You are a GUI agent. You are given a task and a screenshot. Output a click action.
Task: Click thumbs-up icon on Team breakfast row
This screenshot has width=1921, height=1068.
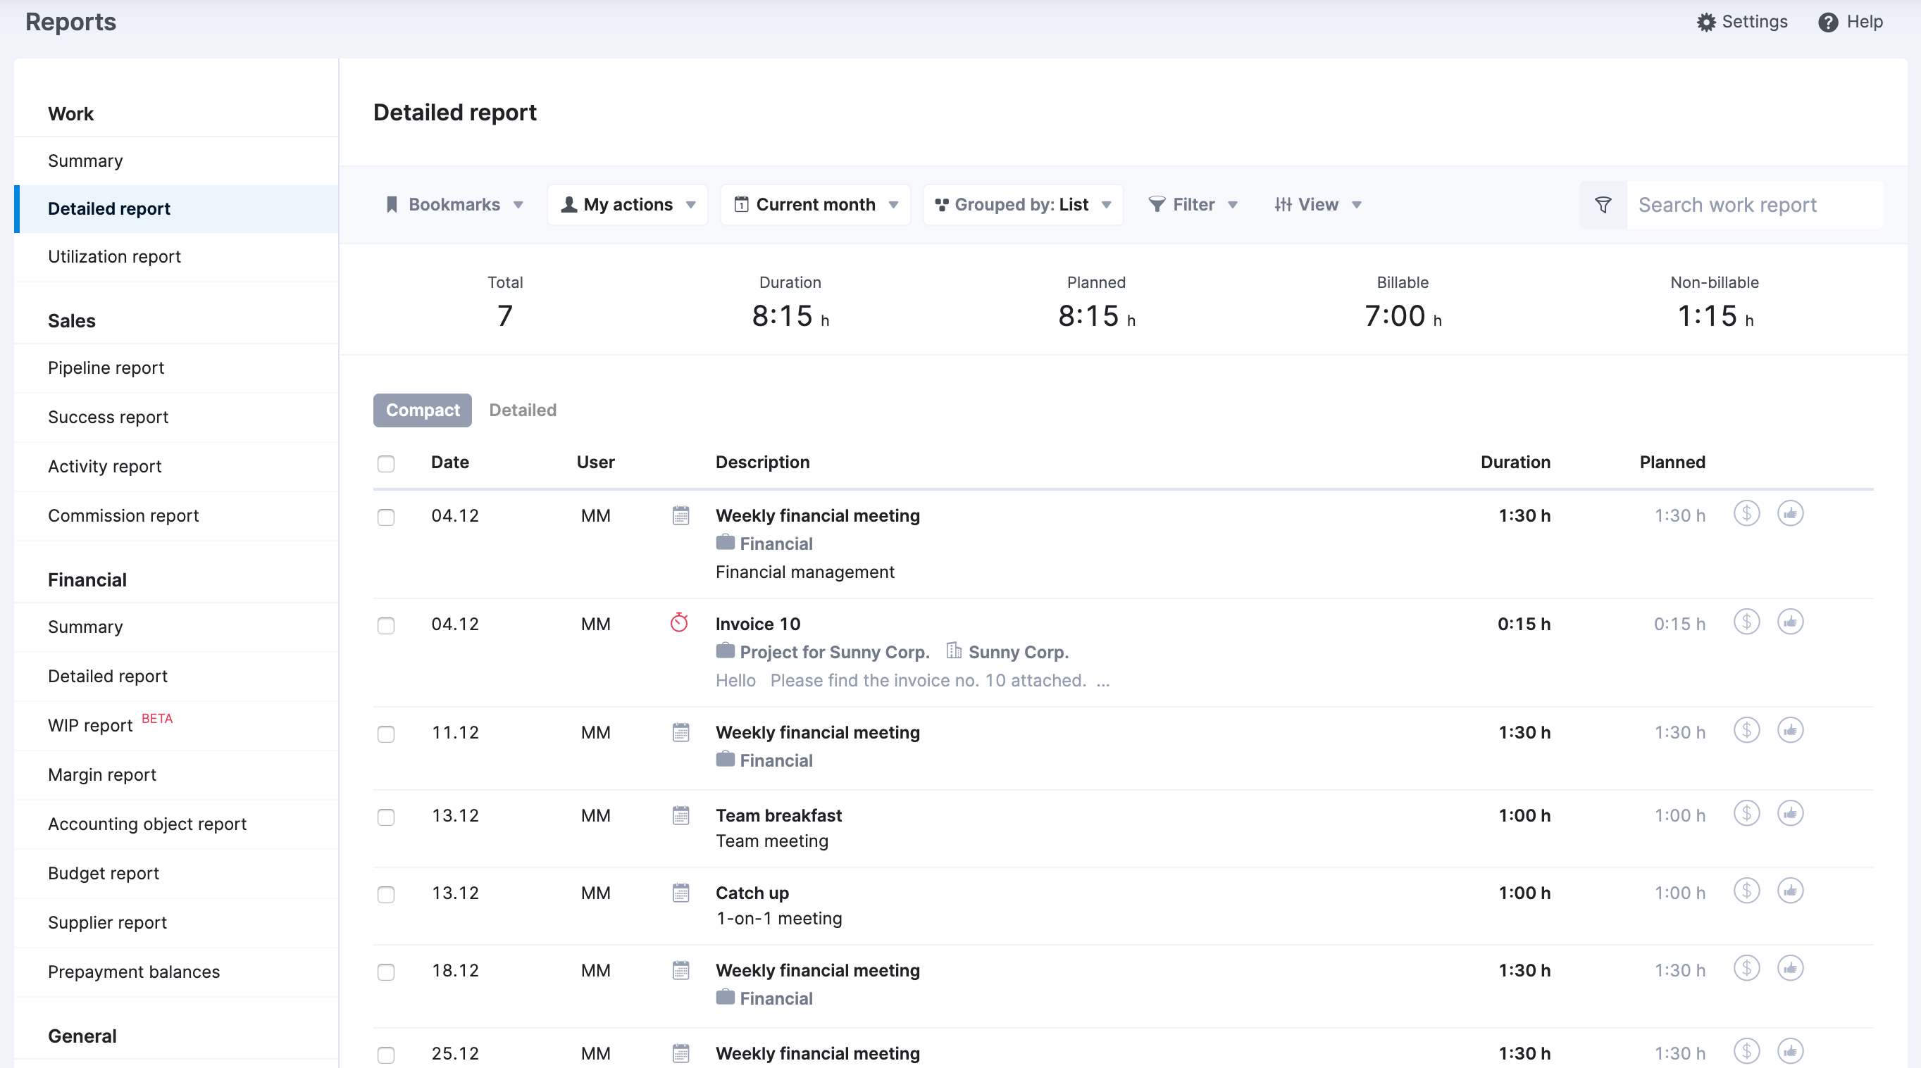pos(1790,813)
